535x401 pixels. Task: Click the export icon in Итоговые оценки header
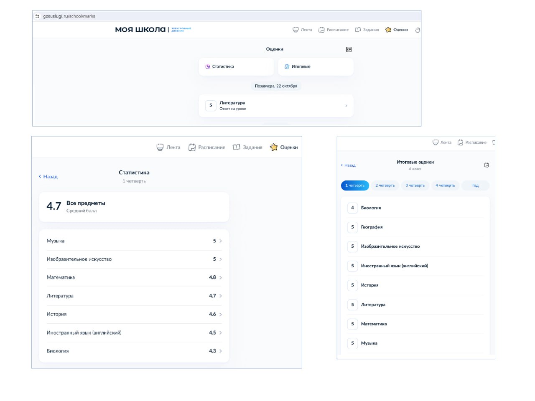coord(487,165)
